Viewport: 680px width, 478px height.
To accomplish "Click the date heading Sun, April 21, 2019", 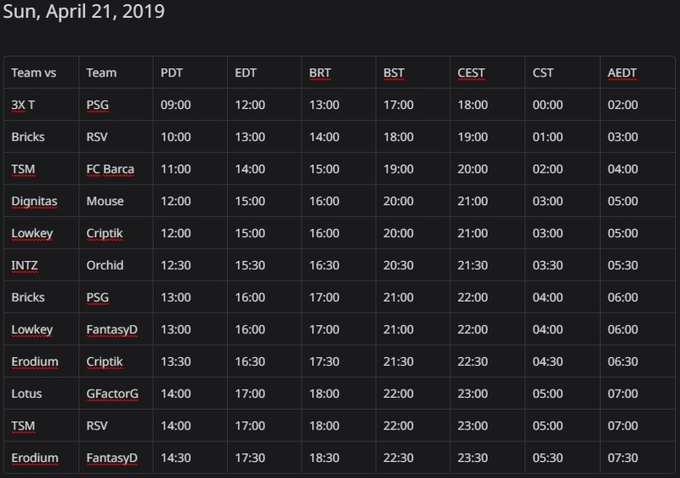I will (x=83, y=11).
